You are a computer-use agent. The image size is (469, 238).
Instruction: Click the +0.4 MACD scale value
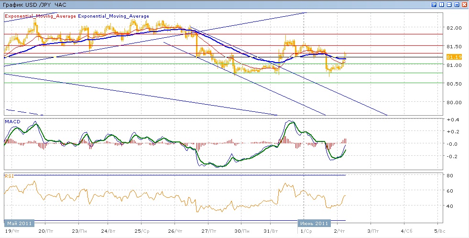[452, 120]
